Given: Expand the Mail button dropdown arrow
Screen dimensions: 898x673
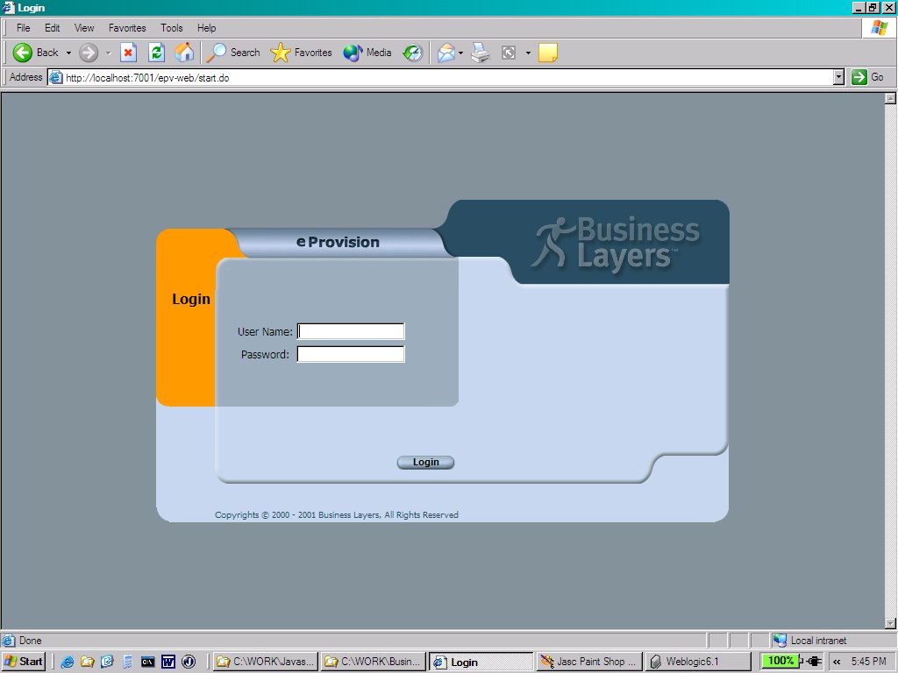Looking at the screenshot, I should pos(461,53).
